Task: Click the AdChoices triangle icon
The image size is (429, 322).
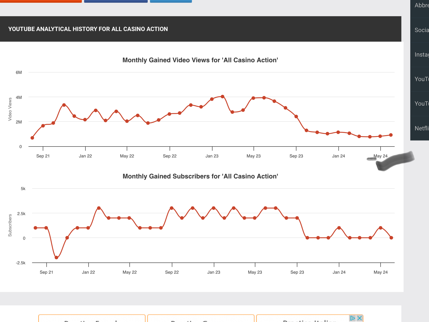Action: 352,318
